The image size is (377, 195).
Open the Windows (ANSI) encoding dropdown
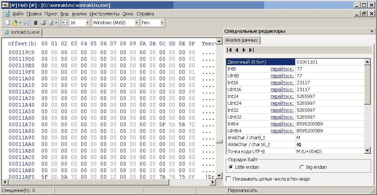click(x=136, y=22)
